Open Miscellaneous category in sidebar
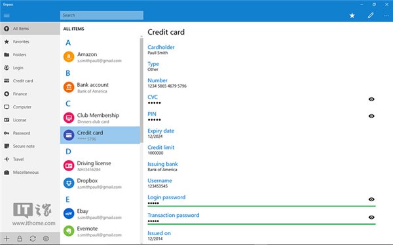The image size is (393, 245). pos(30,172)
